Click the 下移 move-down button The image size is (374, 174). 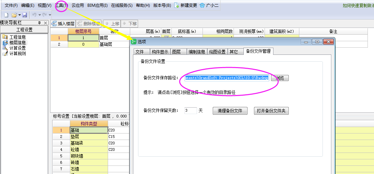130,23
